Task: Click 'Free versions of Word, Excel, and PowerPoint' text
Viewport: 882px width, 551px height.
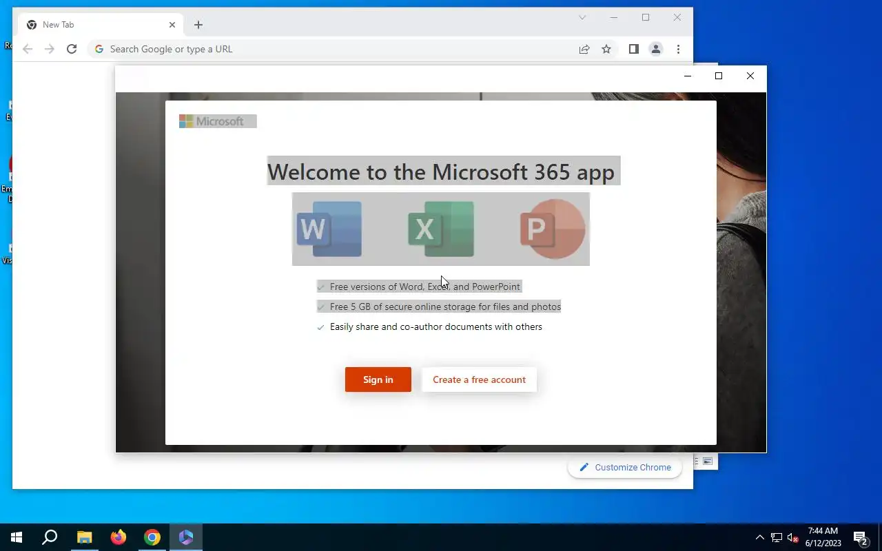Action: pyautogui.click(x=424, y=287)
